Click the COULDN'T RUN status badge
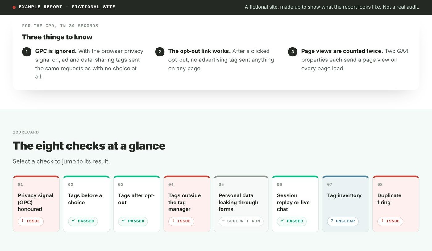The height and width of the screenshot is (251, 432). (x=241, y=221)
